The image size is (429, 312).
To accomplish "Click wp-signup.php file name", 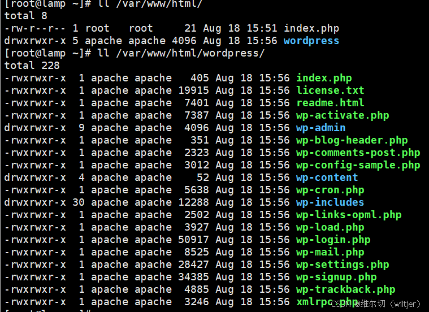I will coord(336,278).
